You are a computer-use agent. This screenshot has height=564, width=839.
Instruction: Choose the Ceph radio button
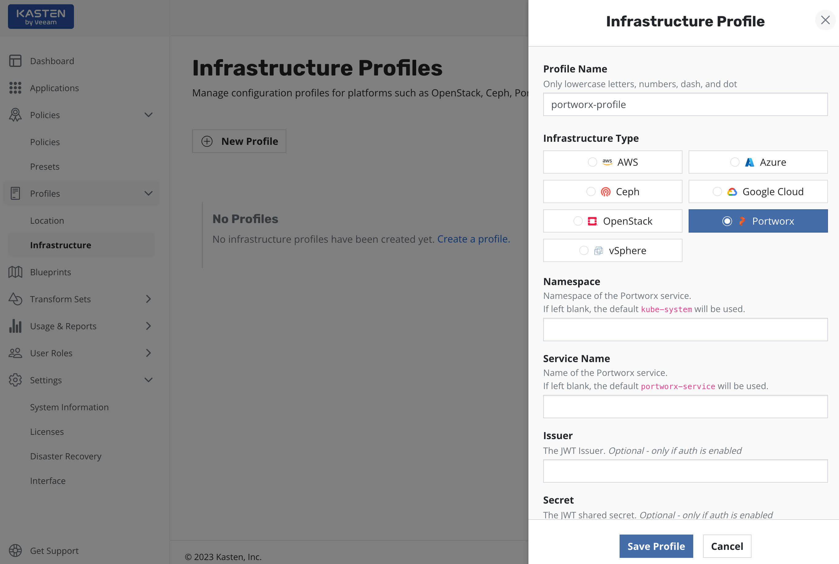coord(591,192)
